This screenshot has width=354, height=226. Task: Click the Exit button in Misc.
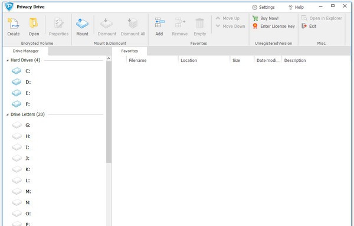(x=309, y=26)
